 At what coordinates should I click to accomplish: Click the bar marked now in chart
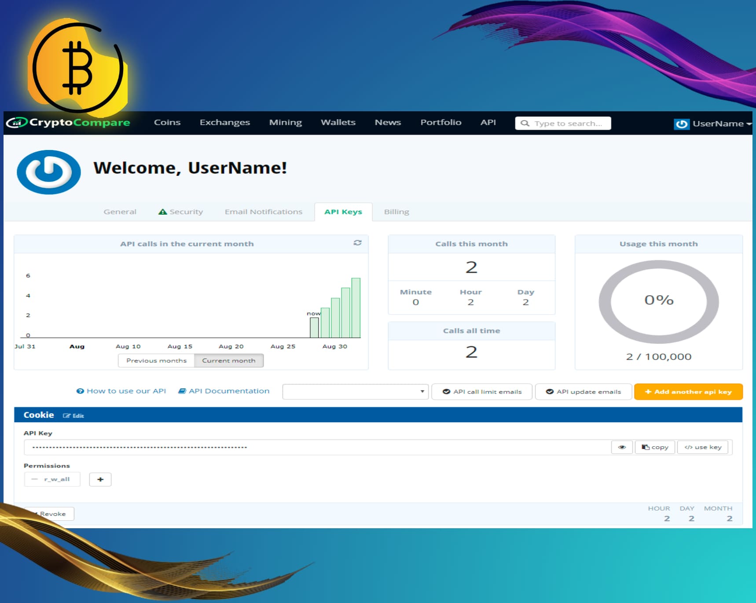pos(314,328)
